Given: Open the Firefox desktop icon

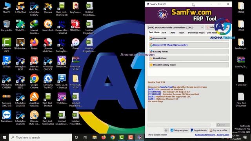Looking at the screenshot, I should tap(34, 44).
